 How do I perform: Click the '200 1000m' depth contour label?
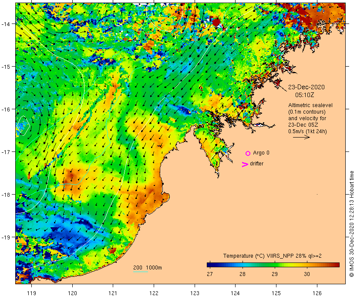coord(148,268)
